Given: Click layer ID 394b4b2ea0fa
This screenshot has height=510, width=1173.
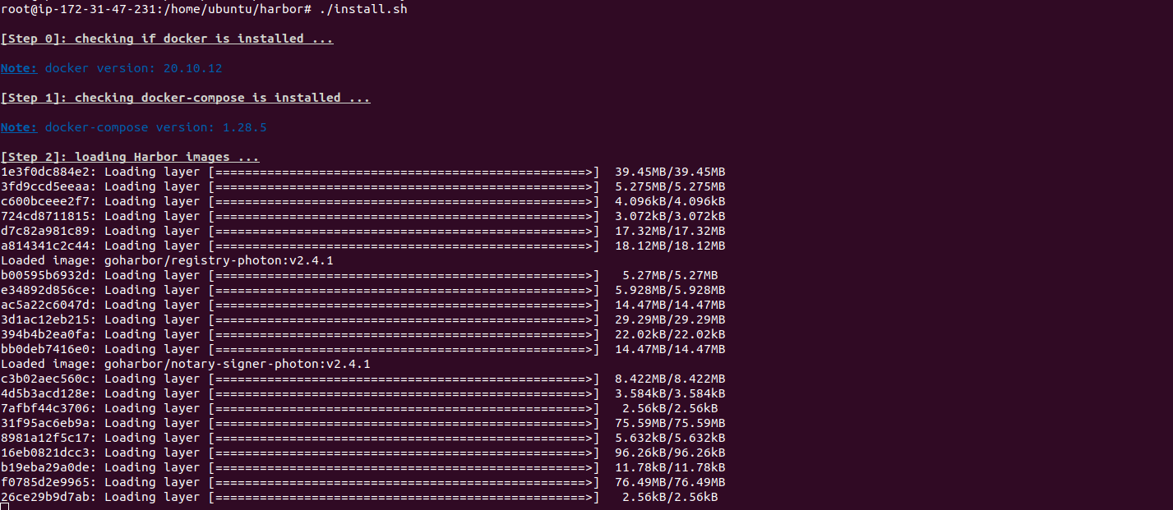Looking at the screenshot, I should click(x=45, y=334).
